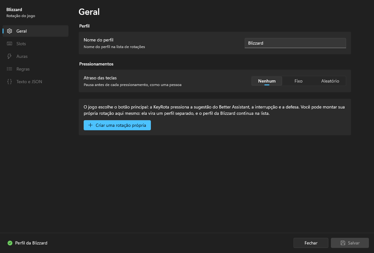
Task: Go to the Regras section
Action: click(x=35, y=69)
